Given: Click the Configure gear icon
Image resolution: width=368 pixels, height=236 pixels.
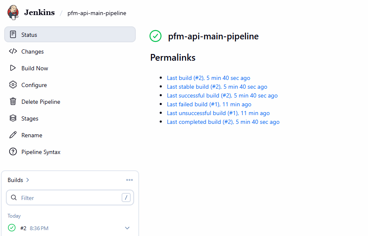Looking at the screenshot, I should tap(13, 85).
